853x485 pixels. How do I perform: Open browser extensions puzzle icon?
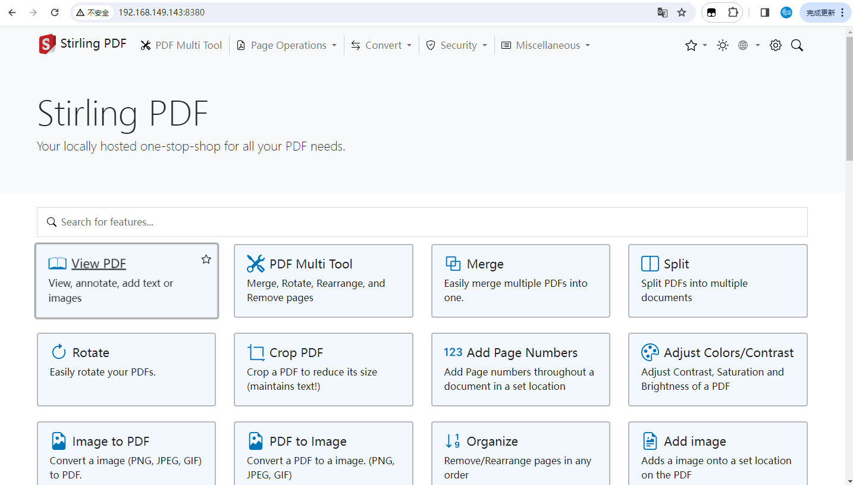point(733,12)
